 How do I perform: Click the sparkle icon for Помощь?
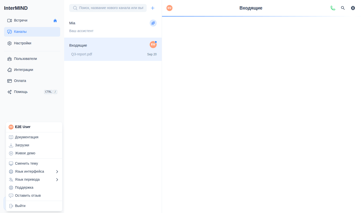click(10, 92)
